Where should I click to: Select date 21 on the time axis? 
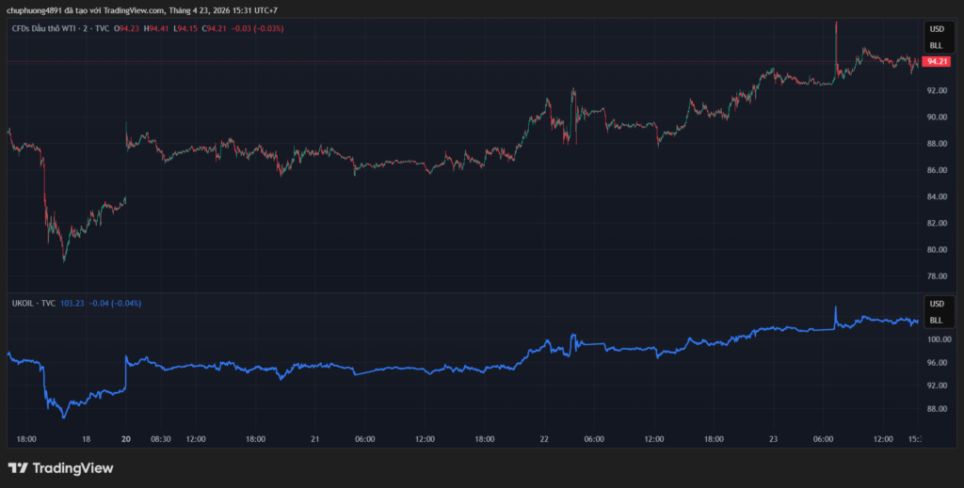(x=315, y=438)
